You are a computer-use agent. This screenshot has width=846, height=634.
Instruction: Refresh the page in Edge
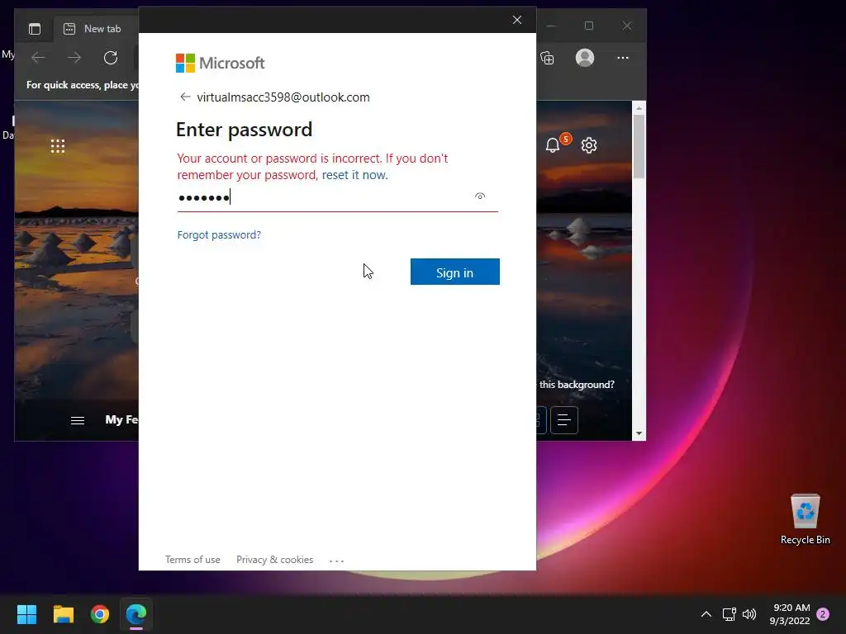(111, 58)
